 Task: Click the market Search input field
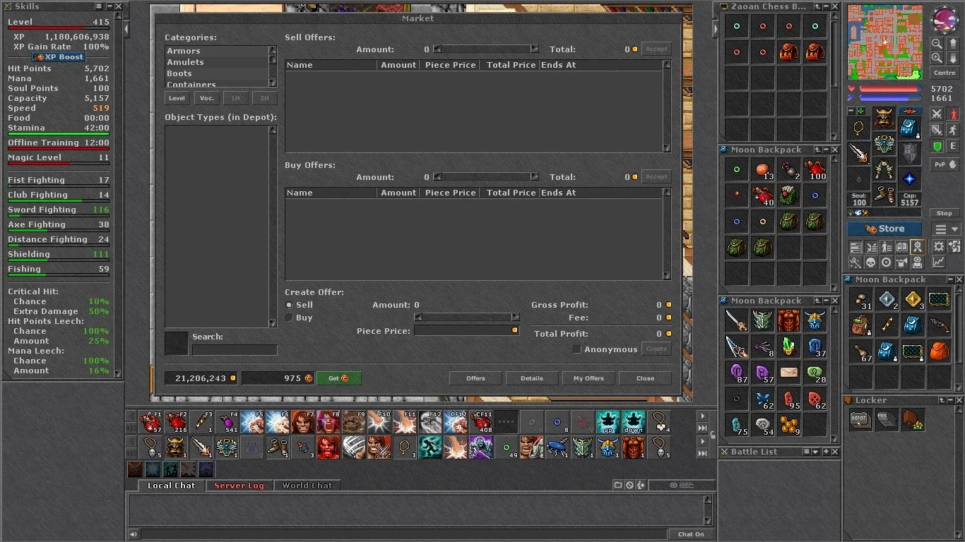coord(235,350)
